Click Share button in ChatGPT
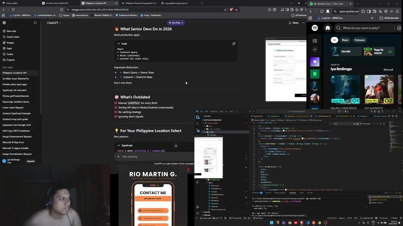 [x=293, y=23]
